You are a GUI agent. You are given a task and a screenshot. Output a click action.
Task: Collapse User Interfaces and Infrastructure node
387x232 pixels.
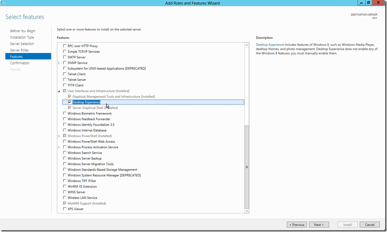click(x=59, y=91)
